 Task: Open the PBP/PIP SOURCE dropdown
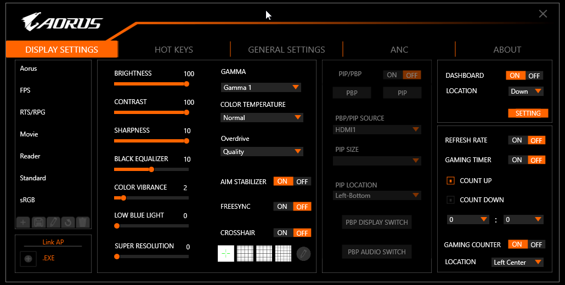(x=377, y=129)
